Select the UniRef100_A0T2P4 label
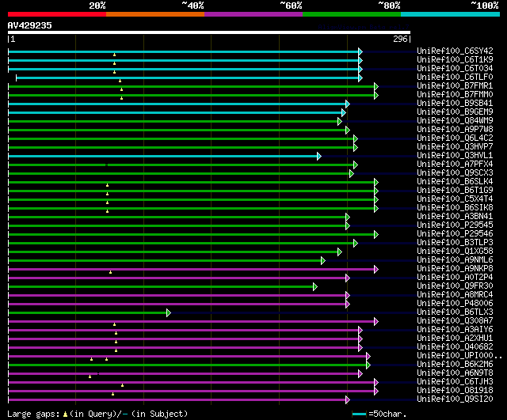 [455, 278]
